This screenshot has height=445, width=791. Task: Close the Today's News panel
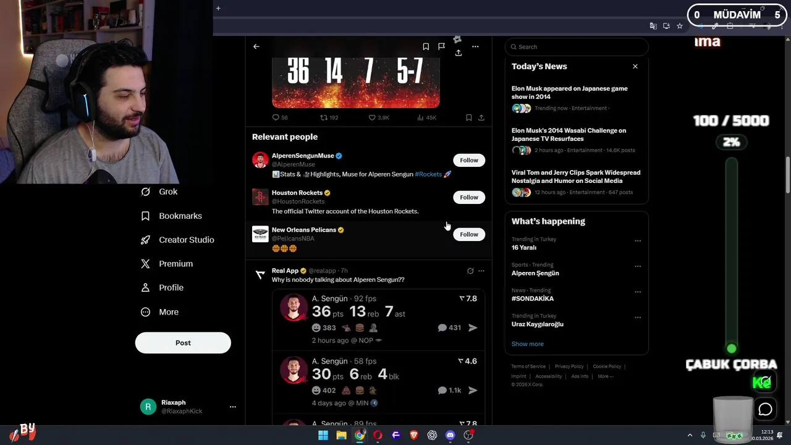coord(635,66)
